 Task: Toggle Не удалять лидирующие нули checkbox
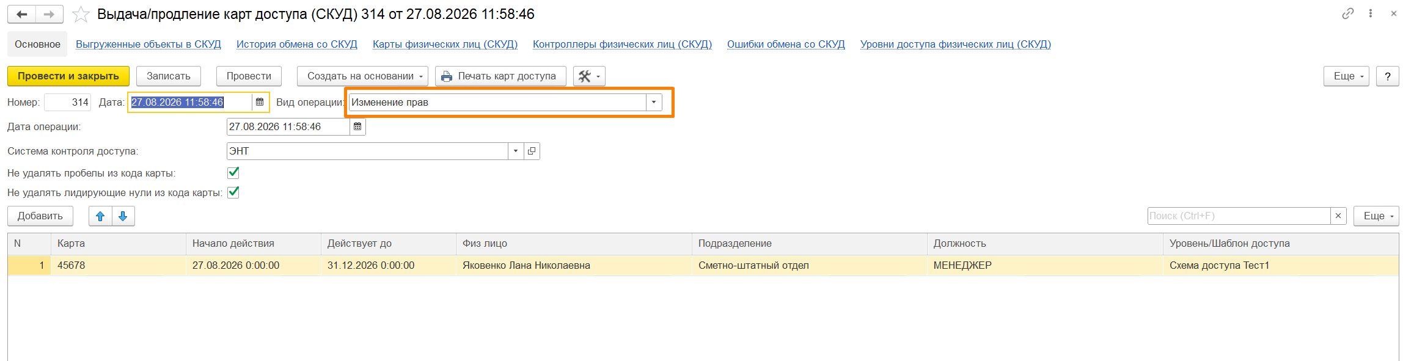coord(233,192)
